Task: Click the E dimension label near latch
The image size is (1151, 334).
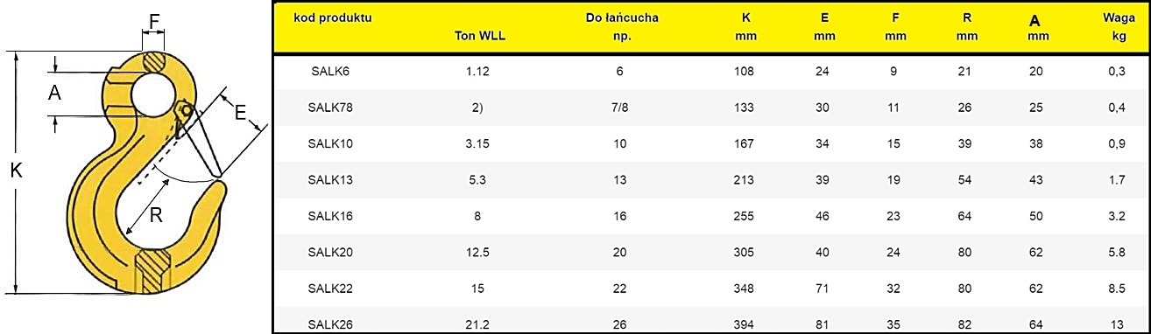Action: pos(240,110)
